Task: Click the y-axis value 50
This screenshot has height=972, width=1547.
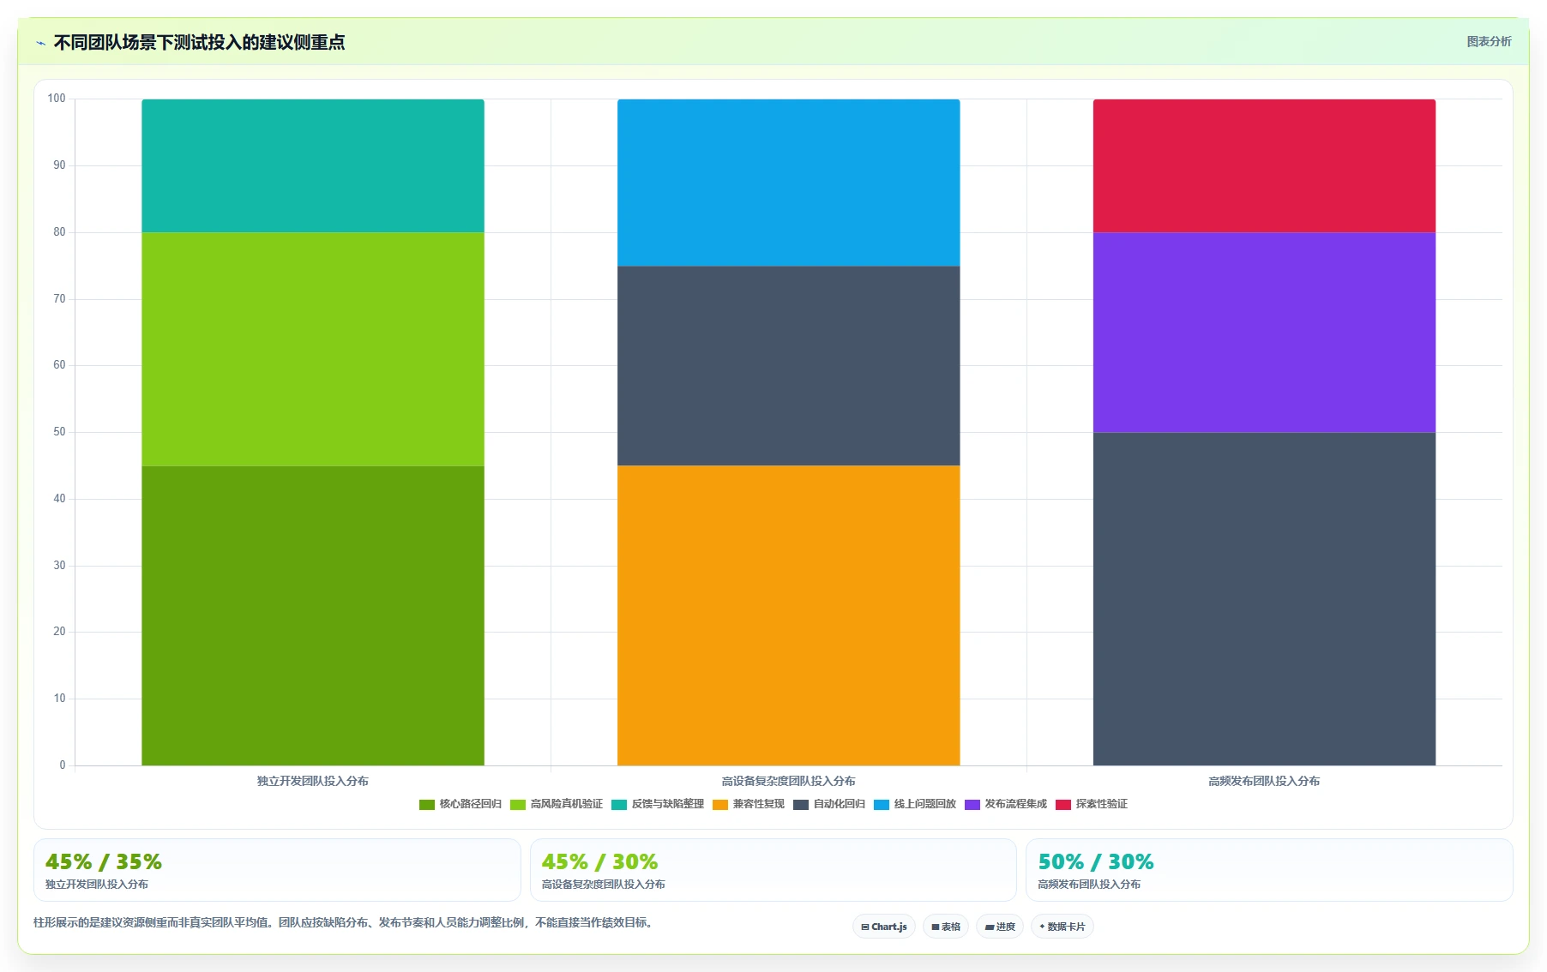Action: tap(59, 432)
